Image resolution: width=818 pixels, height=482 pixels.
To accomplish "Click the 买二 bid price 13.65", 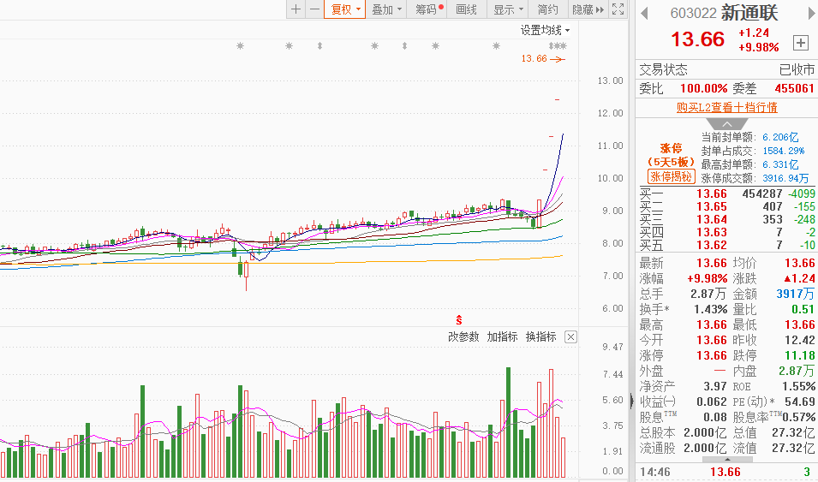I will click(712, 206).
